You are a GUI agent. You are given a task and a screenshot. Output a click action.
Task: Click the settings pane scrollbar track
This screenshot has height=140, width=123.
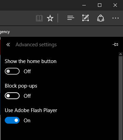pos(121,98)
